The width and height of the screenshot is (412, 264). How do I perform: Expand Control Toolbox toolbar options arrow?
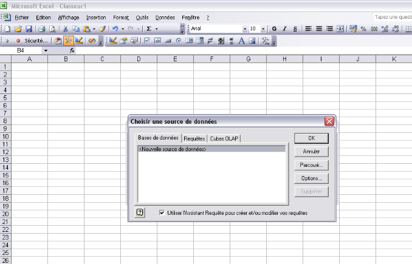274,41
